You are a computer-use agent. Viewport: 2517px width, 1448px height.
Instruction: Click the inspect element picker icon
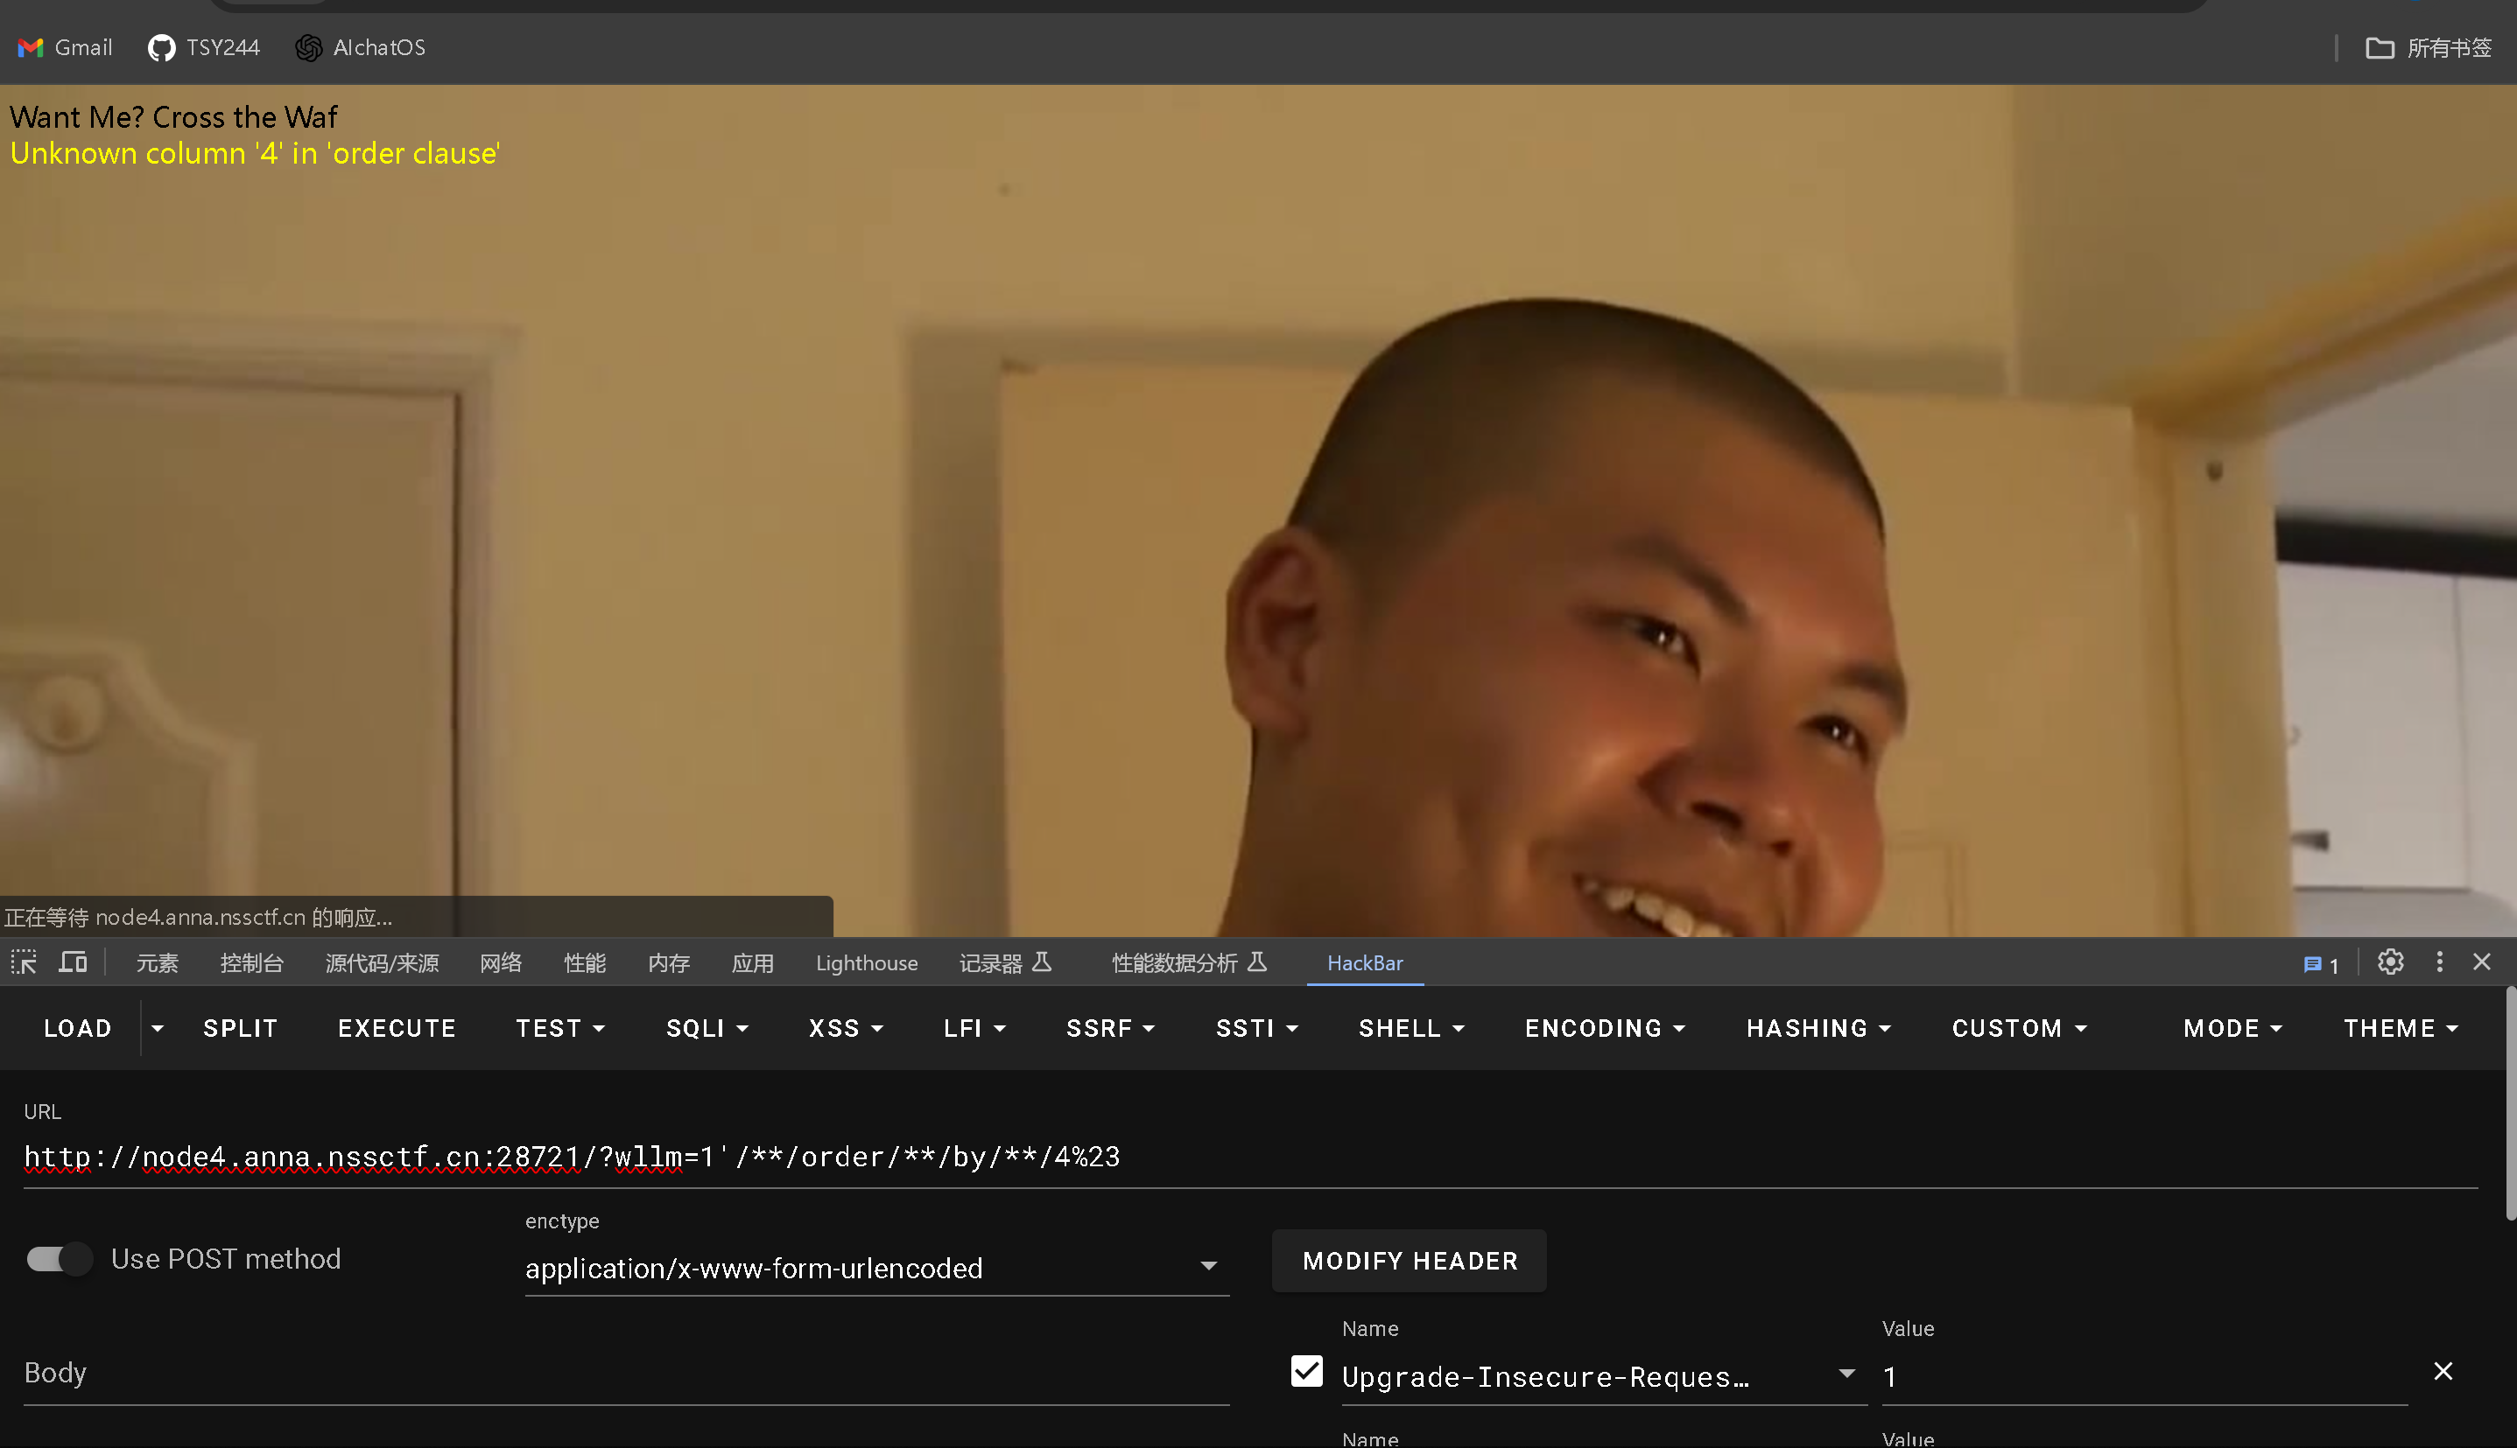24,962
